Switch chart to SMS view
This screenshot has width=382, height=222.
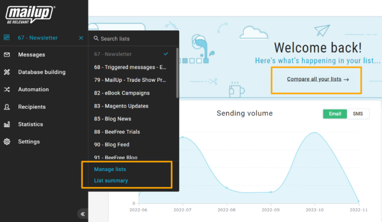[358, 114]
